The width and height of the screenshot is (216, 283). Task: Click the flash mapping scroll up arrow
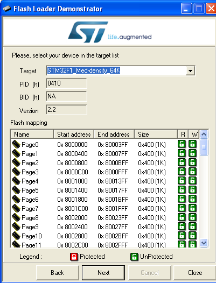(x=204, y=134)
